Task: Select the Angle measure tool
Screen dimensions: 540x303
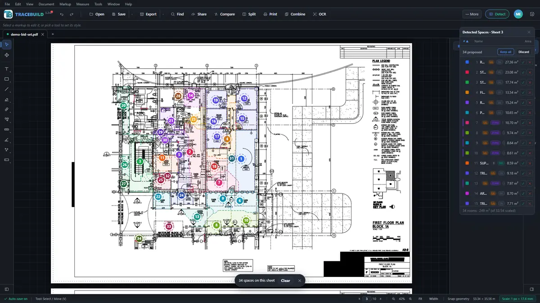Action: pyautogui.click(x=6, y=140)
